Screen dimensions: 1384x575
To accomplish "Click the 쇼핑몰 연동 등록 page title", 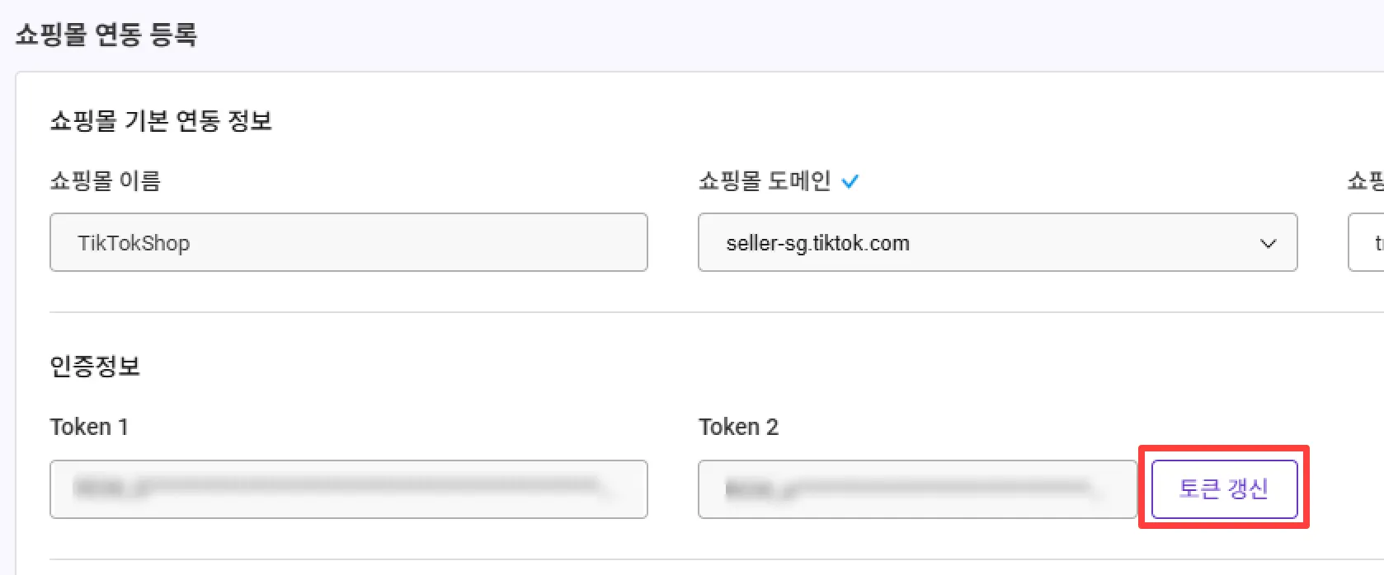I will (106, 35).
